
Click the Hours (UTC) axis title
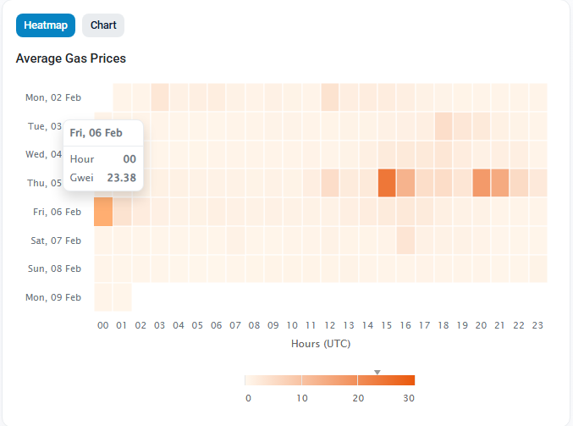321,344
